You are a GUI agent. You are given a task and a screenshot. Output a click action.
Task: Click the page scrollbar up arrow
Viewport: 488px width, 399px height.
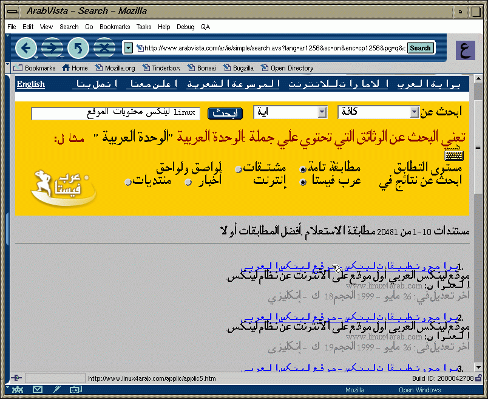[478, 79]
